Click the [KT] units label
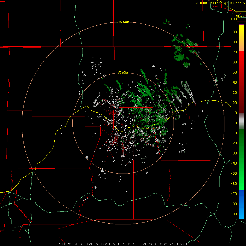Screen dimensions: 246x246 233,19
